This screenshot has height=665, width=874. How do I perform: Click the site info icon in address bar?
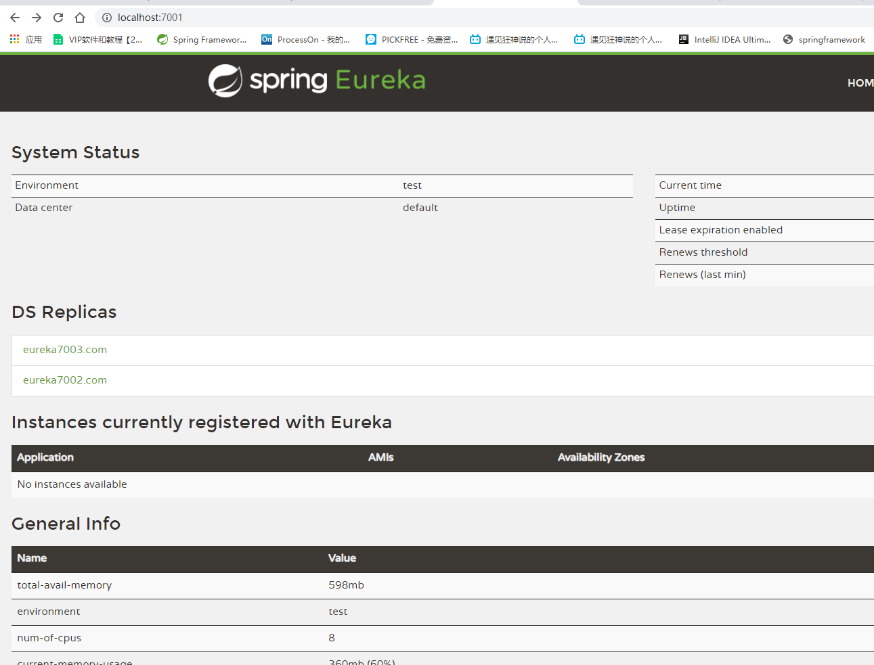(107, 18)
